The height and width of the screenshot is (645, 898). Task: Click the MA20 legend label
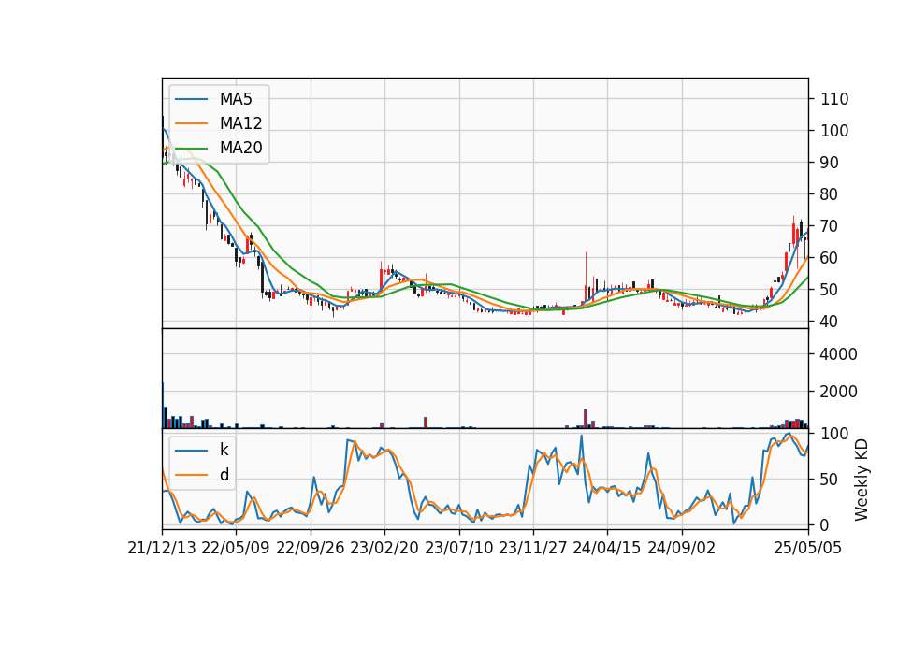pyautogui.click(x=240, y=148)
